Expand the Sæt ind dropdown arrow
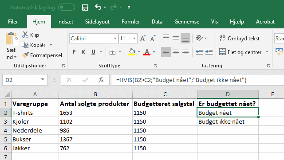The height and width of the screenshot is (160, 284). point(15,57)
